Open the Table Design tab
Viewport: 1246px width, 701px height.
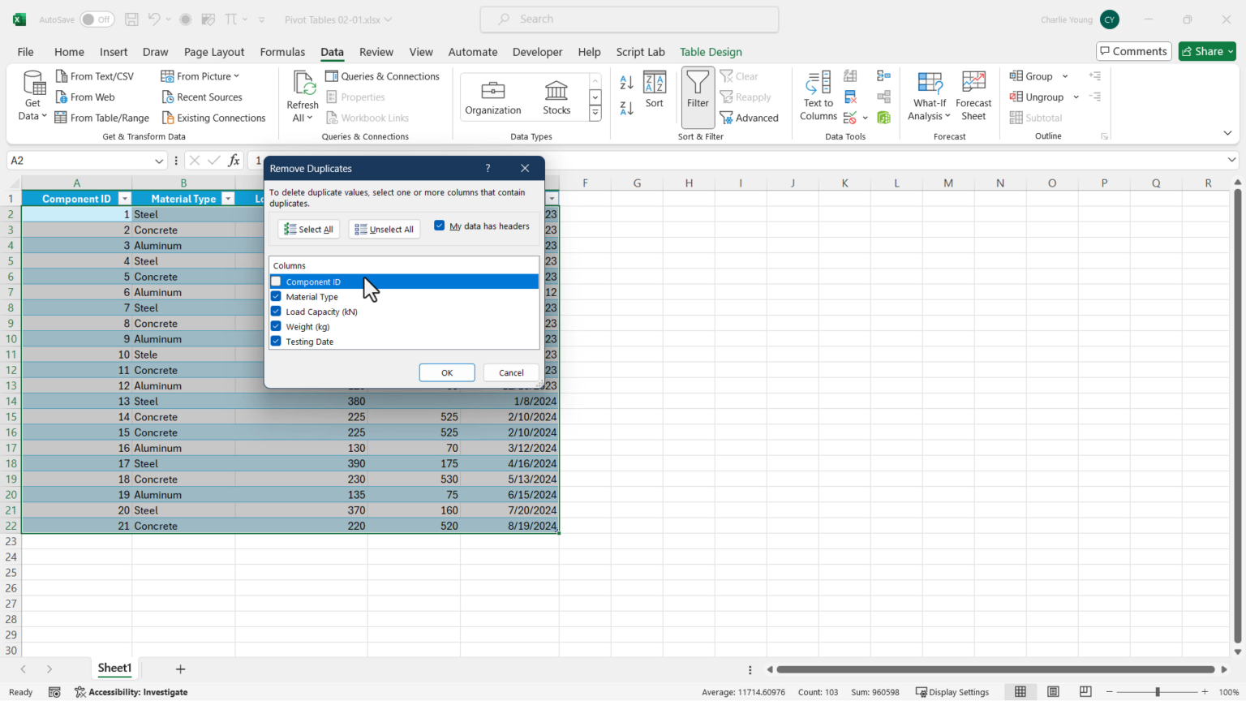(x=711, y=51)
